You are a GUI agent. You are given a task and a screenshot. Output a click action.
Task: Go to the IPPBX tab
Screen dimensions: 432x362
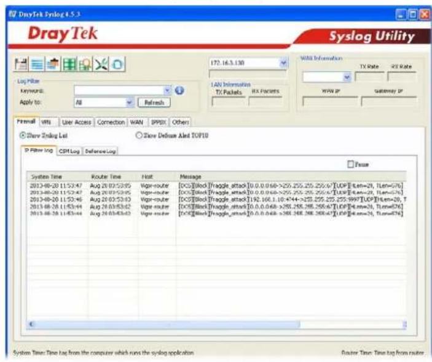(159, 122)
